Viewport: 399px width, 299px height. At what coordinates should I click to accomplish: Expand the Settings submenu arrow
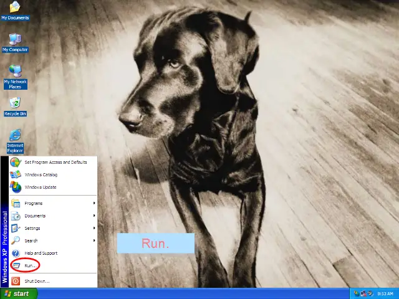94,228
